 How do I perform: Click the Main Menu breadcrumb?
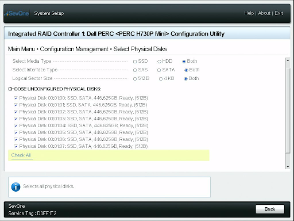pos(21,49)
